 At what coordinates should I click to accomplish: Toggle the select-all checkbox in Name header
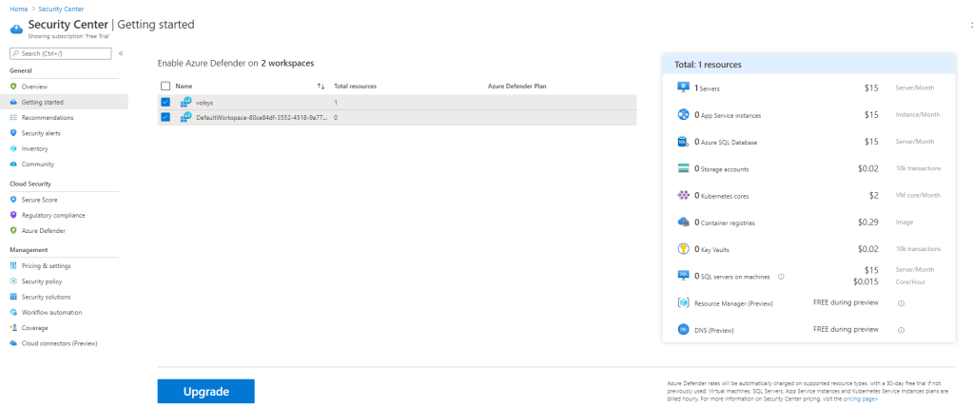coord(165,86)
